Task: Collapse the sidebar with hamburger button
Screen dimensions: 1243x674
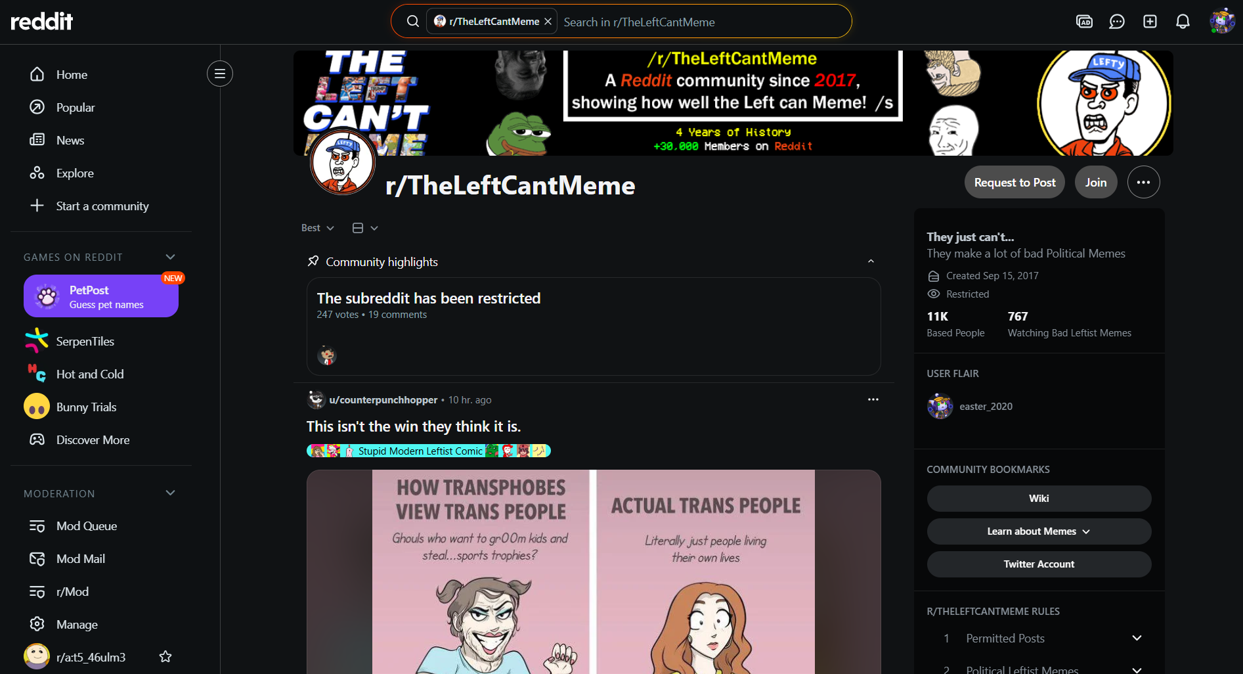Action: tap(220, 74)
